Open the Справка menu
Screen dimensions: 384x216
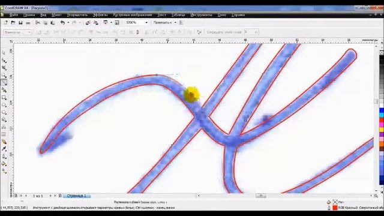[238, 15]
